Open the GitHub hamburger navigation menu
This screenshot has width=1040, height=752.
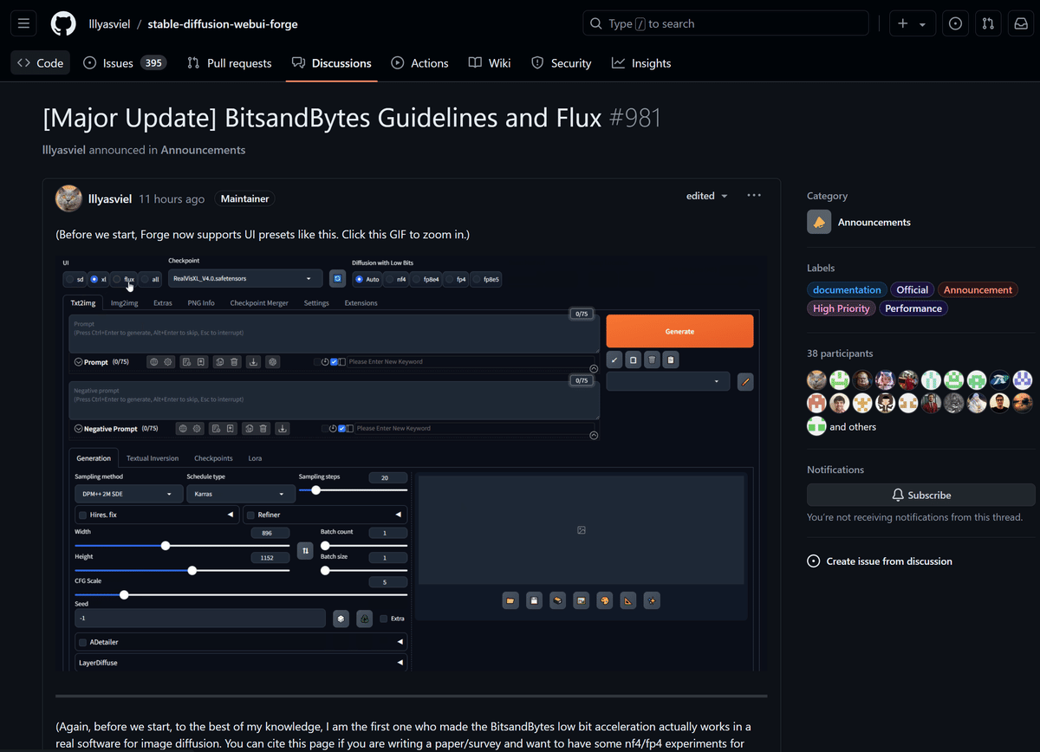pos(23,23)
